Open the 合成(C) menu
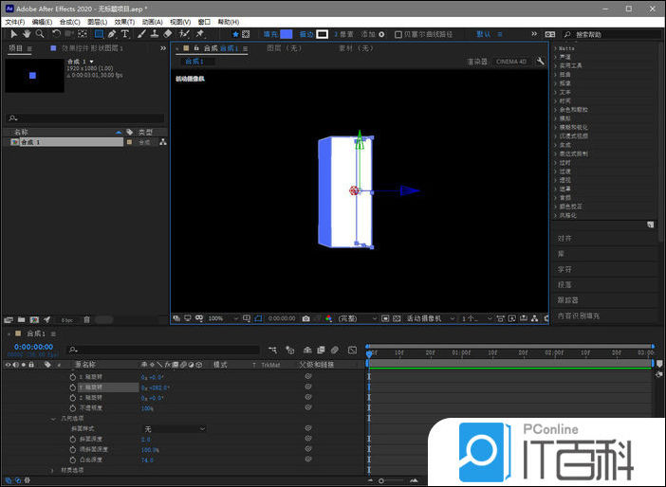Image resolution: width=666 pixels, height=487 pixels. [x=69, y=21]
